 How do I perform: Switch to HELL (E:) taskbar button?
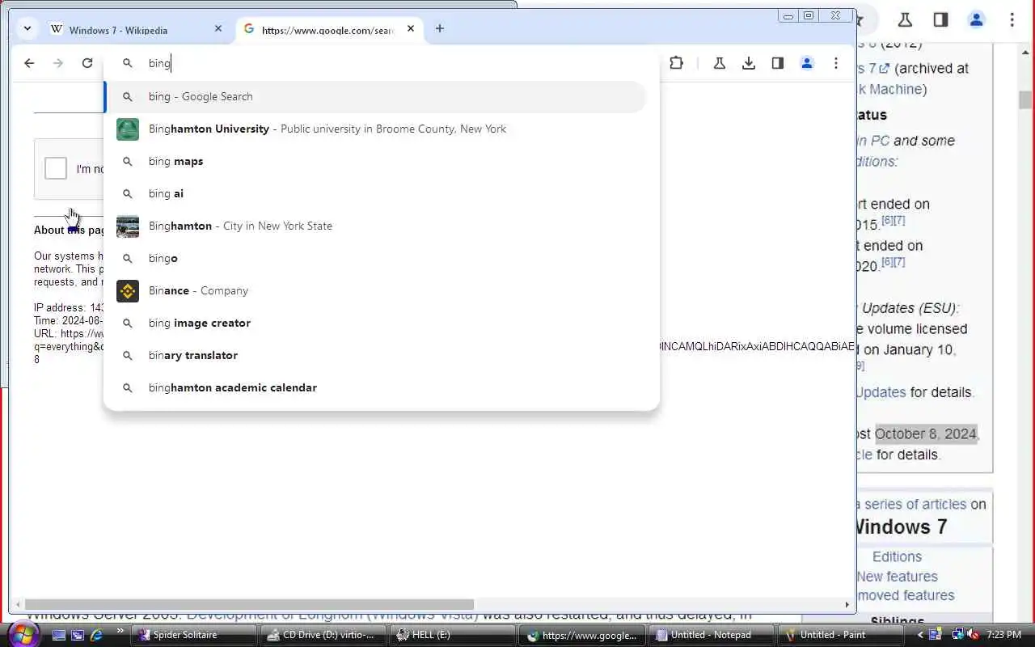(x=453, y=635)
